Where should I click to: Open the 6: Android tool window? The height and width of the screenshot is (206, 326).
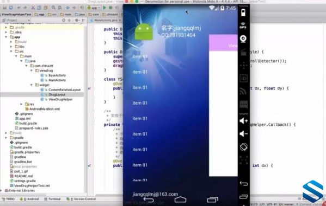coord(29,199)
